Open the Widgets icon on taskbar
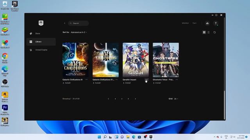The height and width of the screenshot is (140, 250). pyautogui.click(x=116, y=137)
